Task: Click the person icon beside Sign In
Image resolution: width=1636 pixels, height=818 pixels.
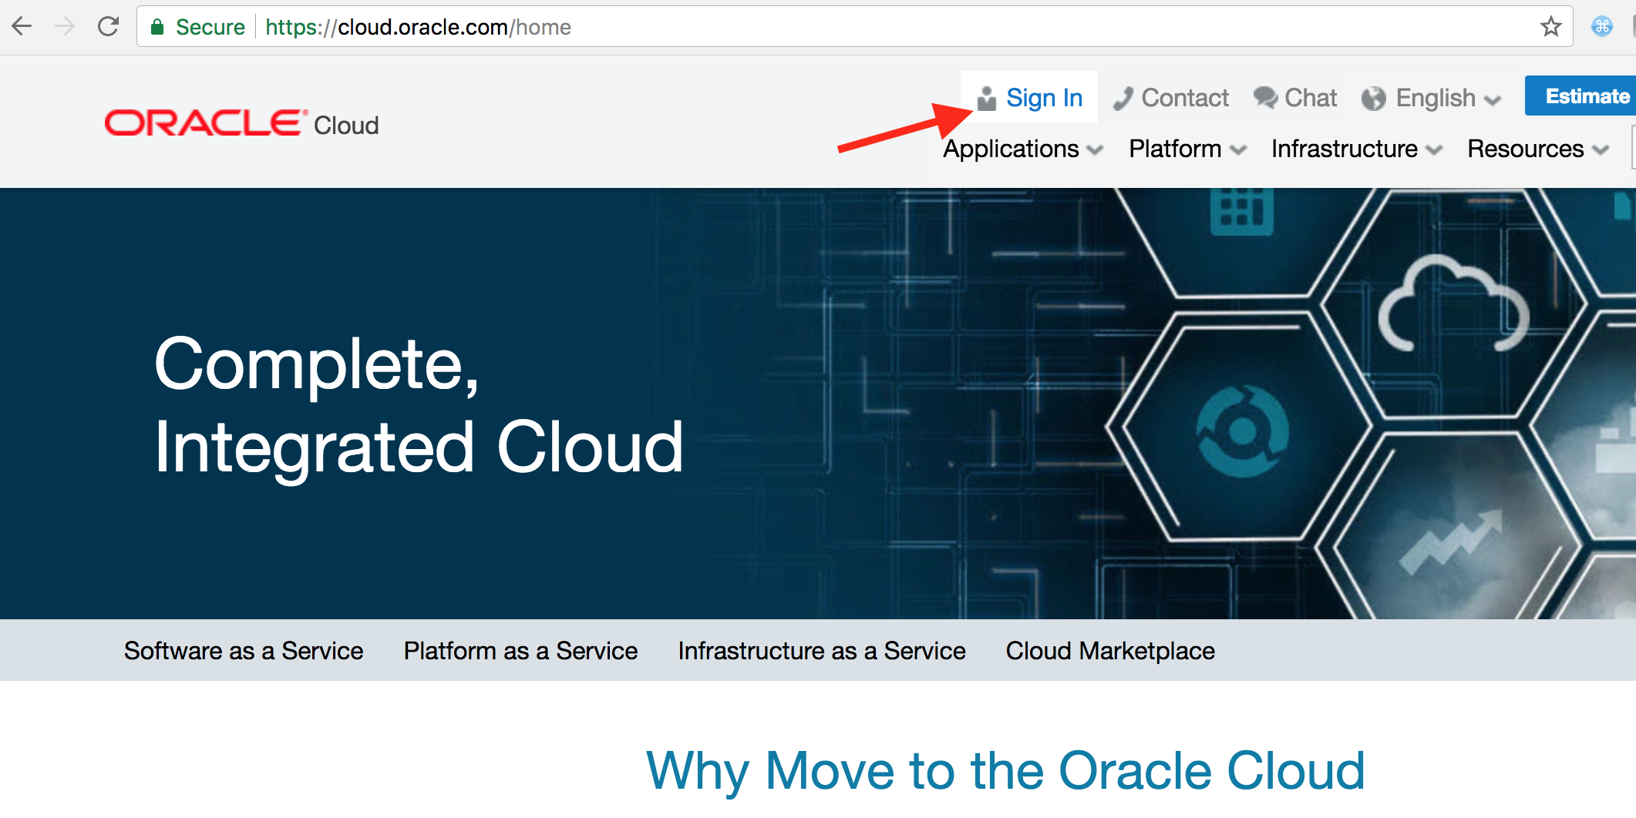Action: [987, 99]
